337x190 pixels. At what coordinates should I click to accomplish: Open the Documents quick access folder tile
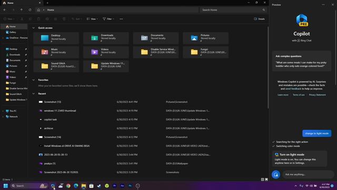coord(156,38)
